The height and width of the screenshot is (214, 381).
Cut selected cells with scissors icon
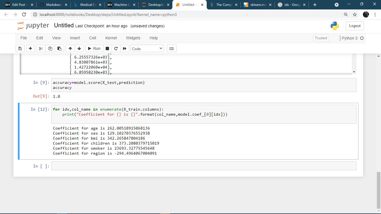41,48
